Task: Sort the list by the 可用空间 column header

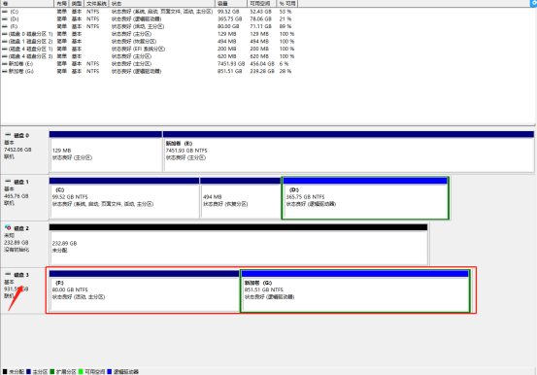Action: [262, 4]
